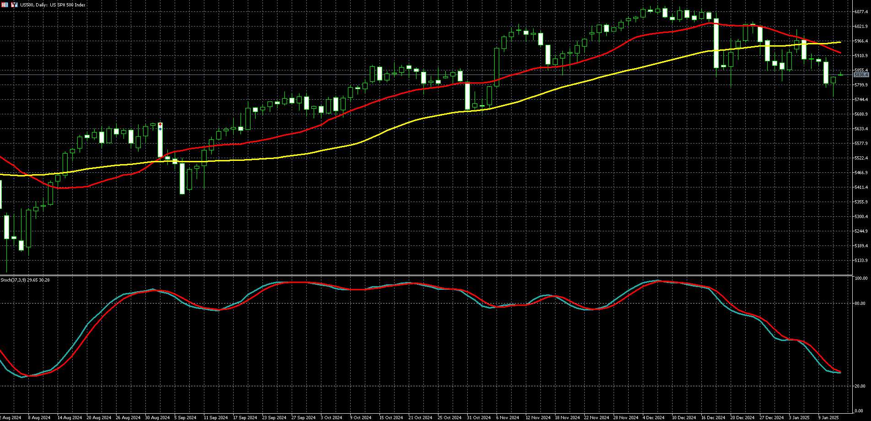Click the 5688.9 price scale label
871x421 pixels.
[861, 114]
